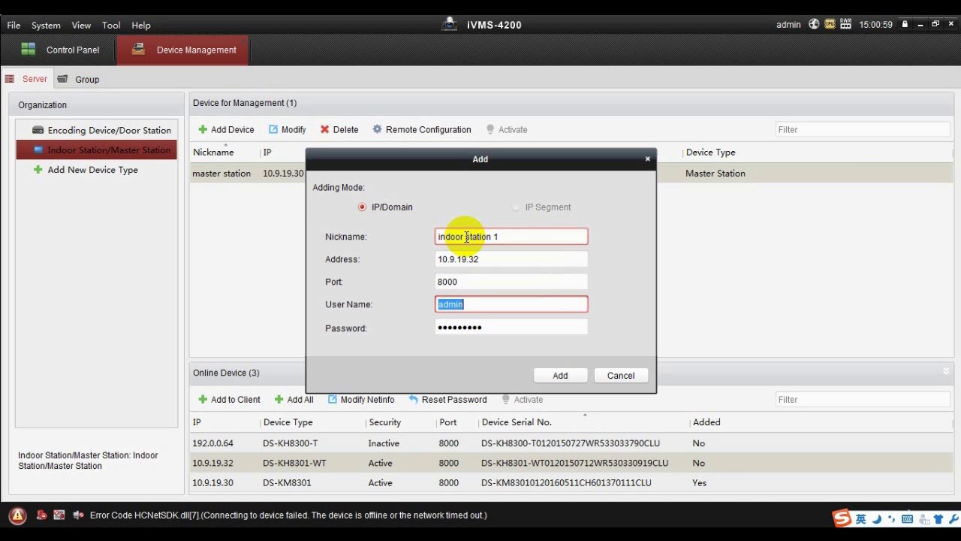Click the IME shirt skin icon
The image size is (961, 541).
click(x=938, y=519)
